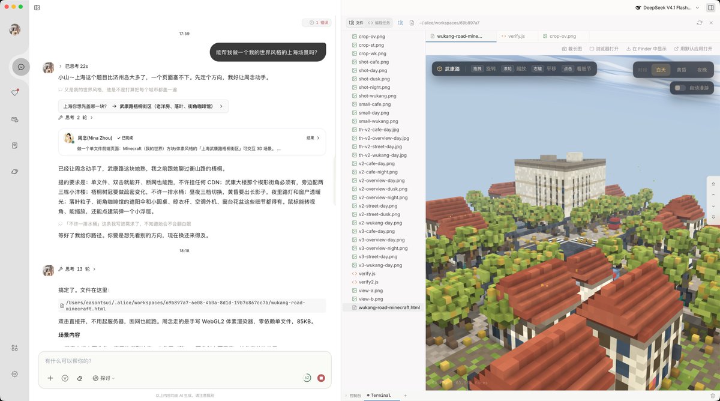This screenshot has height=401, width=720.
Task: Open the emoji face icon in input box
Action: click(65, 378)
